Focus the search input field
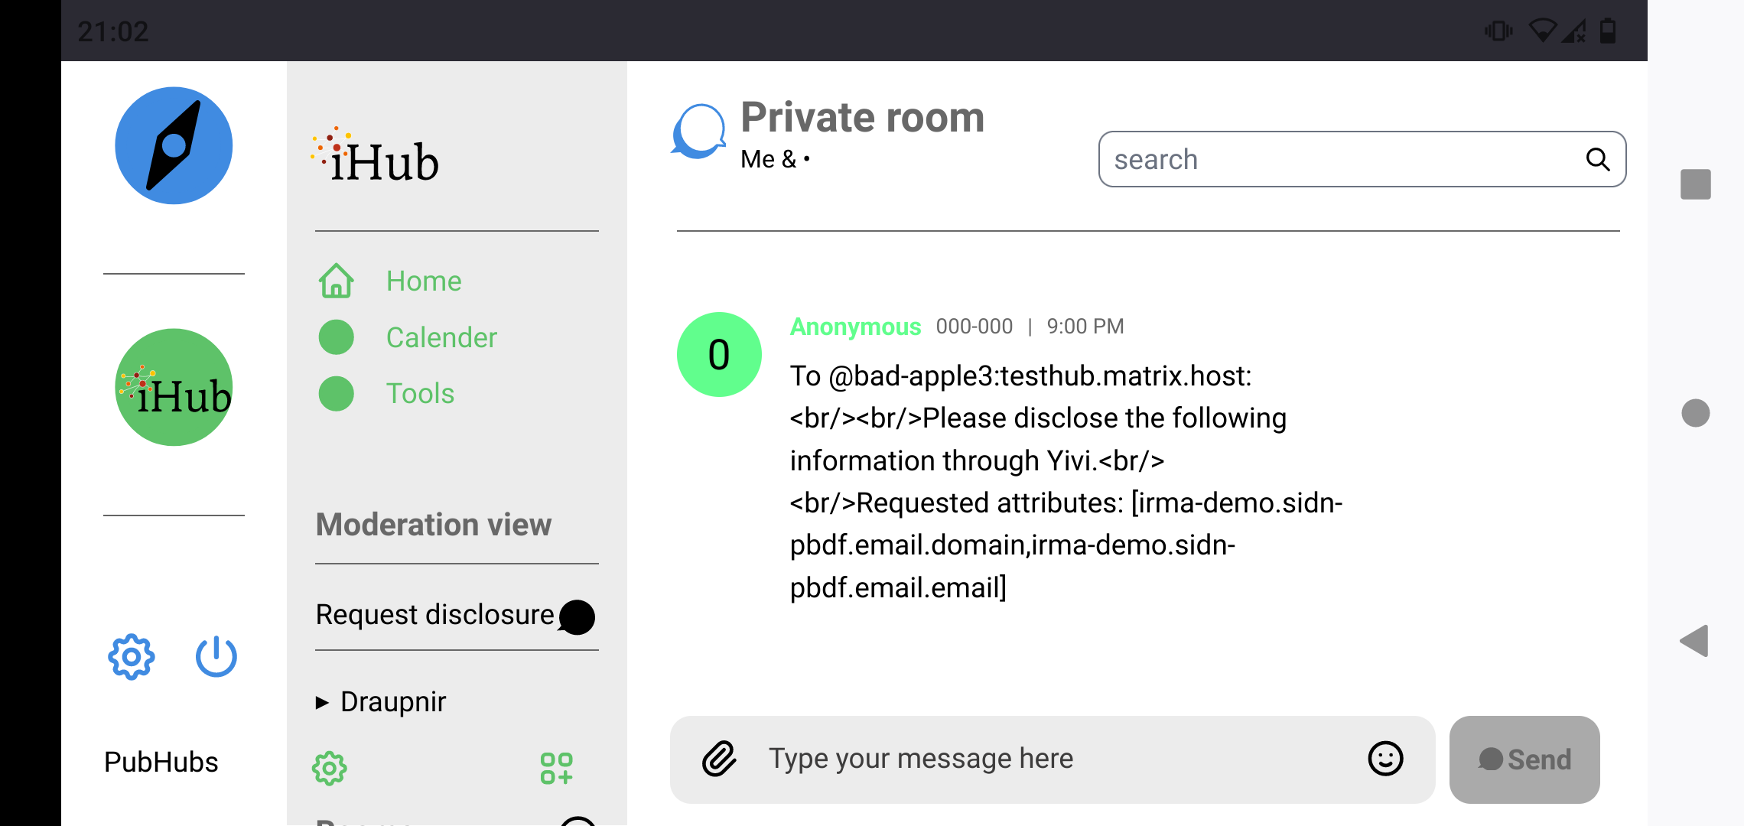Screen dimensions: 1744x826 tap(1362, 159)
